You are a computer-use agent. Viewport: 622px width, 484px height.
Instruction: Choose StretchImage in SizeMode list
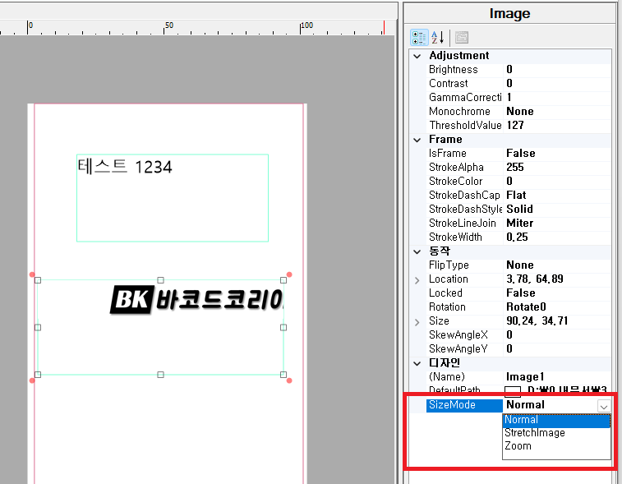tap(556, 433)
